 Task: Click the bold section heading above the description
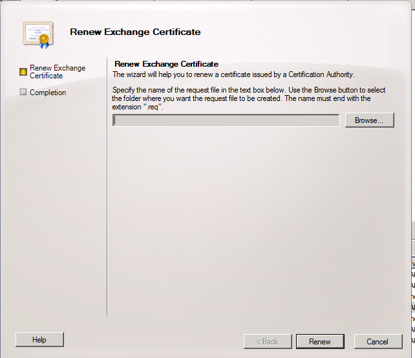point(167,64)
